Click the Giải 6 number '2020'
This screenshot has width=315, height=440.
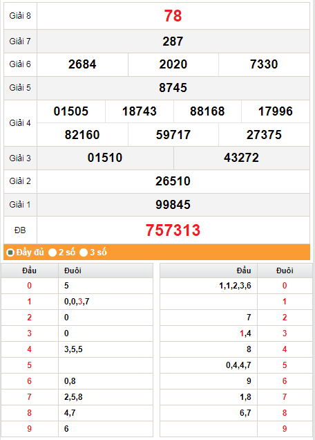point(173,64)
